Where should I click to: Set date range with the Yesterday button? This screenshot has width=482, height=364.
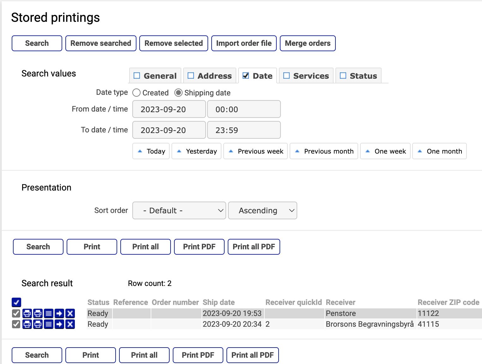click(x=196, y=151)
